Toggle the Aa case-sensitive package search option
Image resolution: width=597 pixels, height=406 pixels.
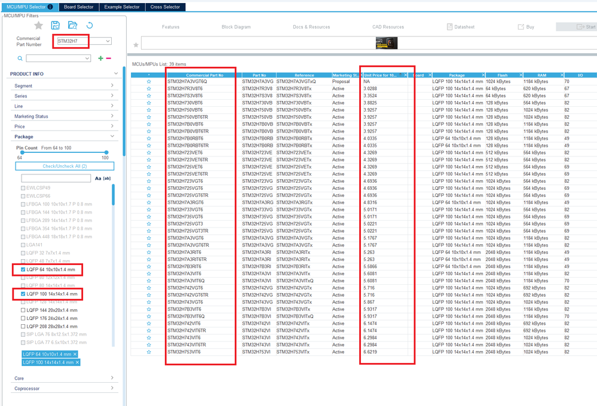pos(98,179)
